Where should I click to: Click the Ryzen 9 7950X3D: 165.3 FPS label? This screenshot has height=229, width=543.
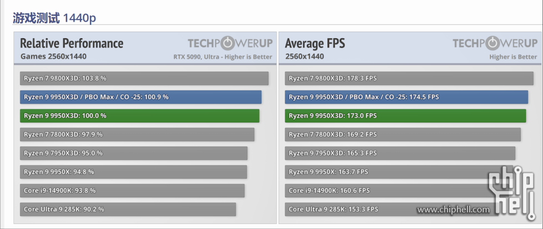click(333, 153)
